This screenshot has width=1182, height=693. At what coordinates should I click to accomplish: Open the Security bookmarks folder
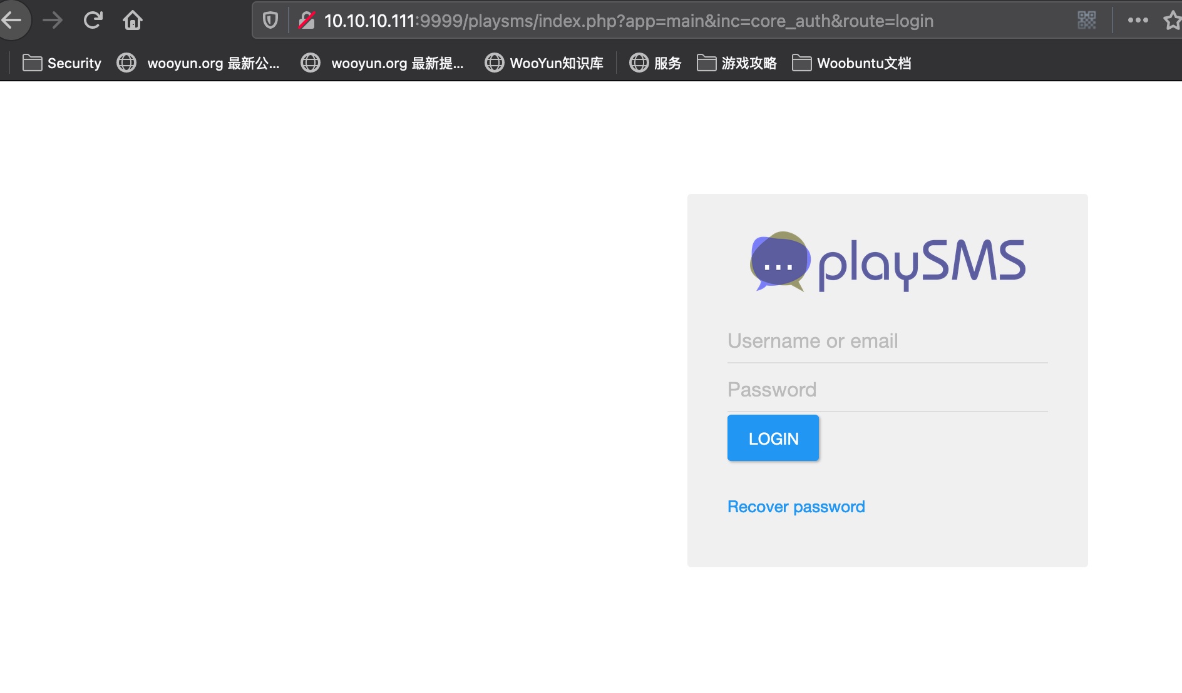tap(62, 63)
